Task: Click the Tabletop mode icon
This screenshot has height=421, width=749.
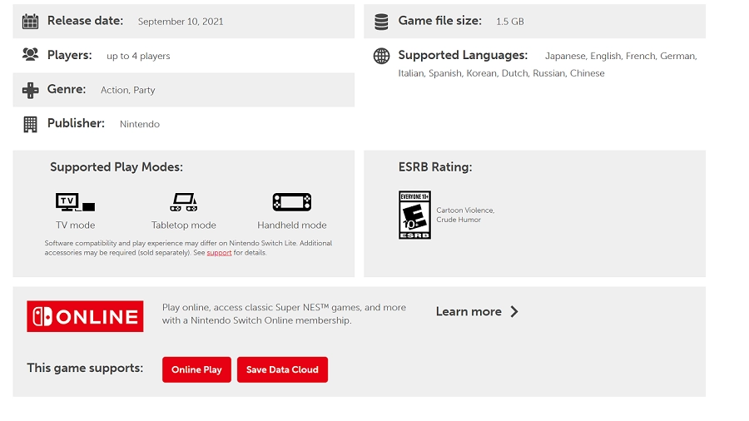Action: pos(183,201)
